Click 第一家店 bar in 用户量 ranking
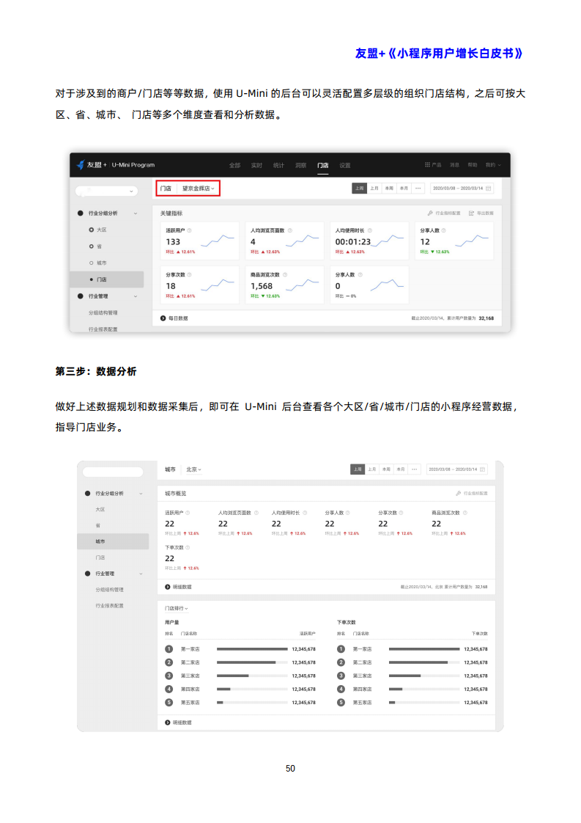The width and height of the screenshot is (581, 823). tap(252, 649)
